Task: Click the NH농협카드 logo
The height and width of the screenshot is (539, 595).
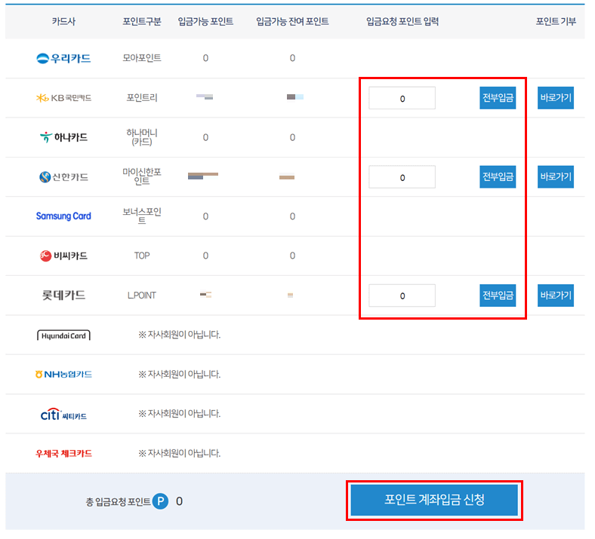Action: (63, 374)
